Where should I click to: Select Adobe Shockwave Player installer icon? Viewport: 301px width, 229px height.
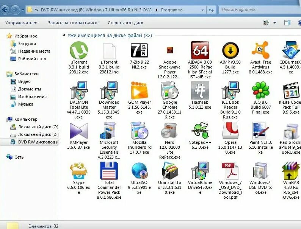click(170, 50)
